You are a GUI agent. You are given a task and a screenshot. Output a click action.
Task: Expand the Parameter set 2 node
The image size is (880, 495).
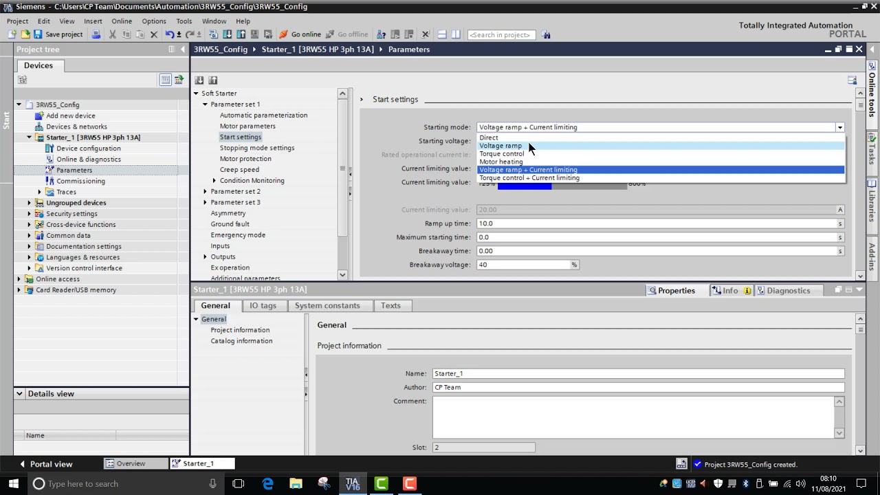[x=205, y=192]
